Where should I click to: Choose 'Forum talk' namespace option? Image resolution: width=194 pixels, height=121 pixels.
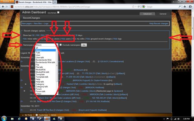[x=45, y=91]
